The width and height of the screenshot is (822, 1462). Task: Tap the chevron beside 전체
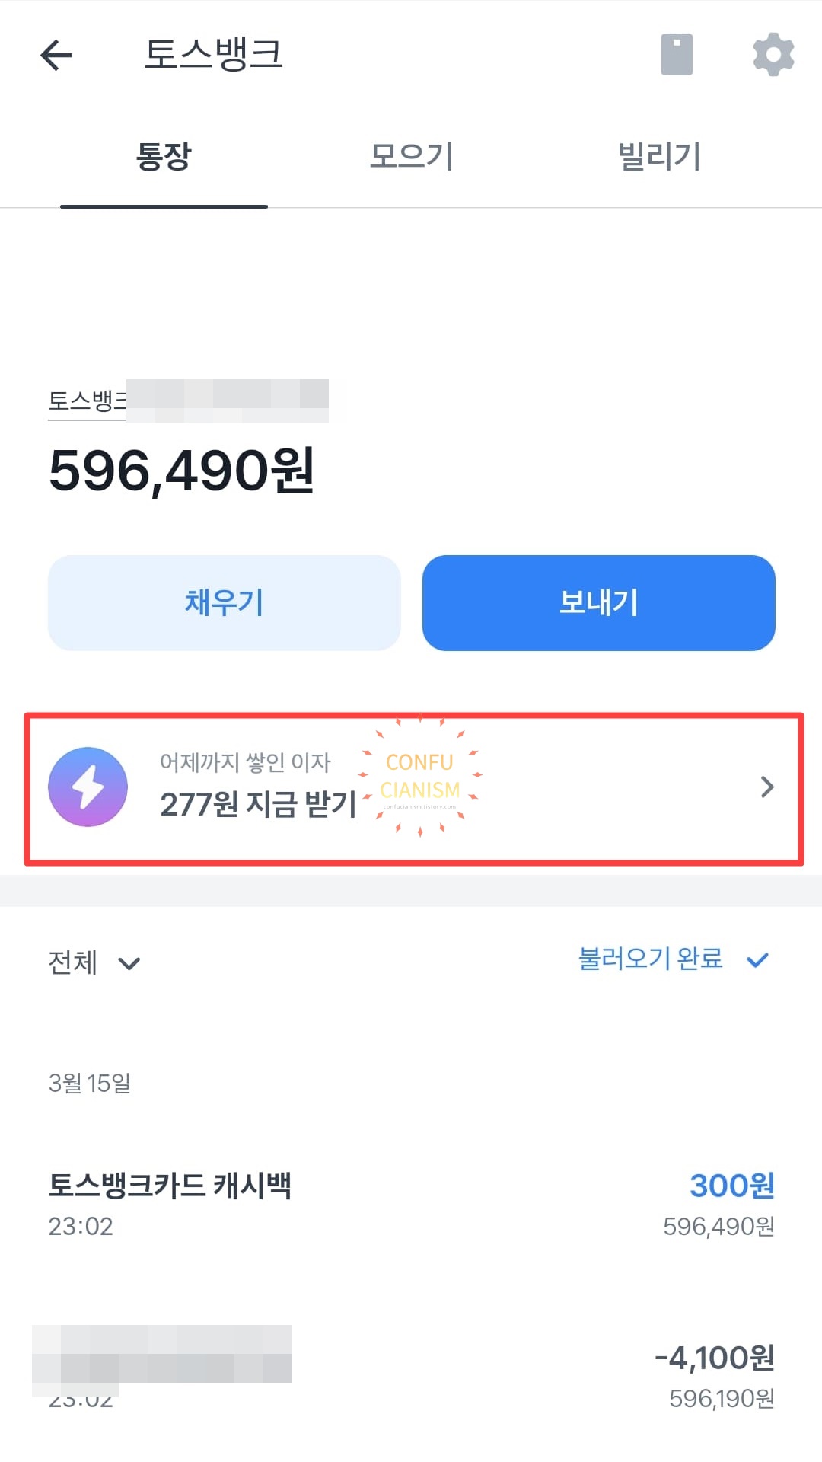point(129,964)
